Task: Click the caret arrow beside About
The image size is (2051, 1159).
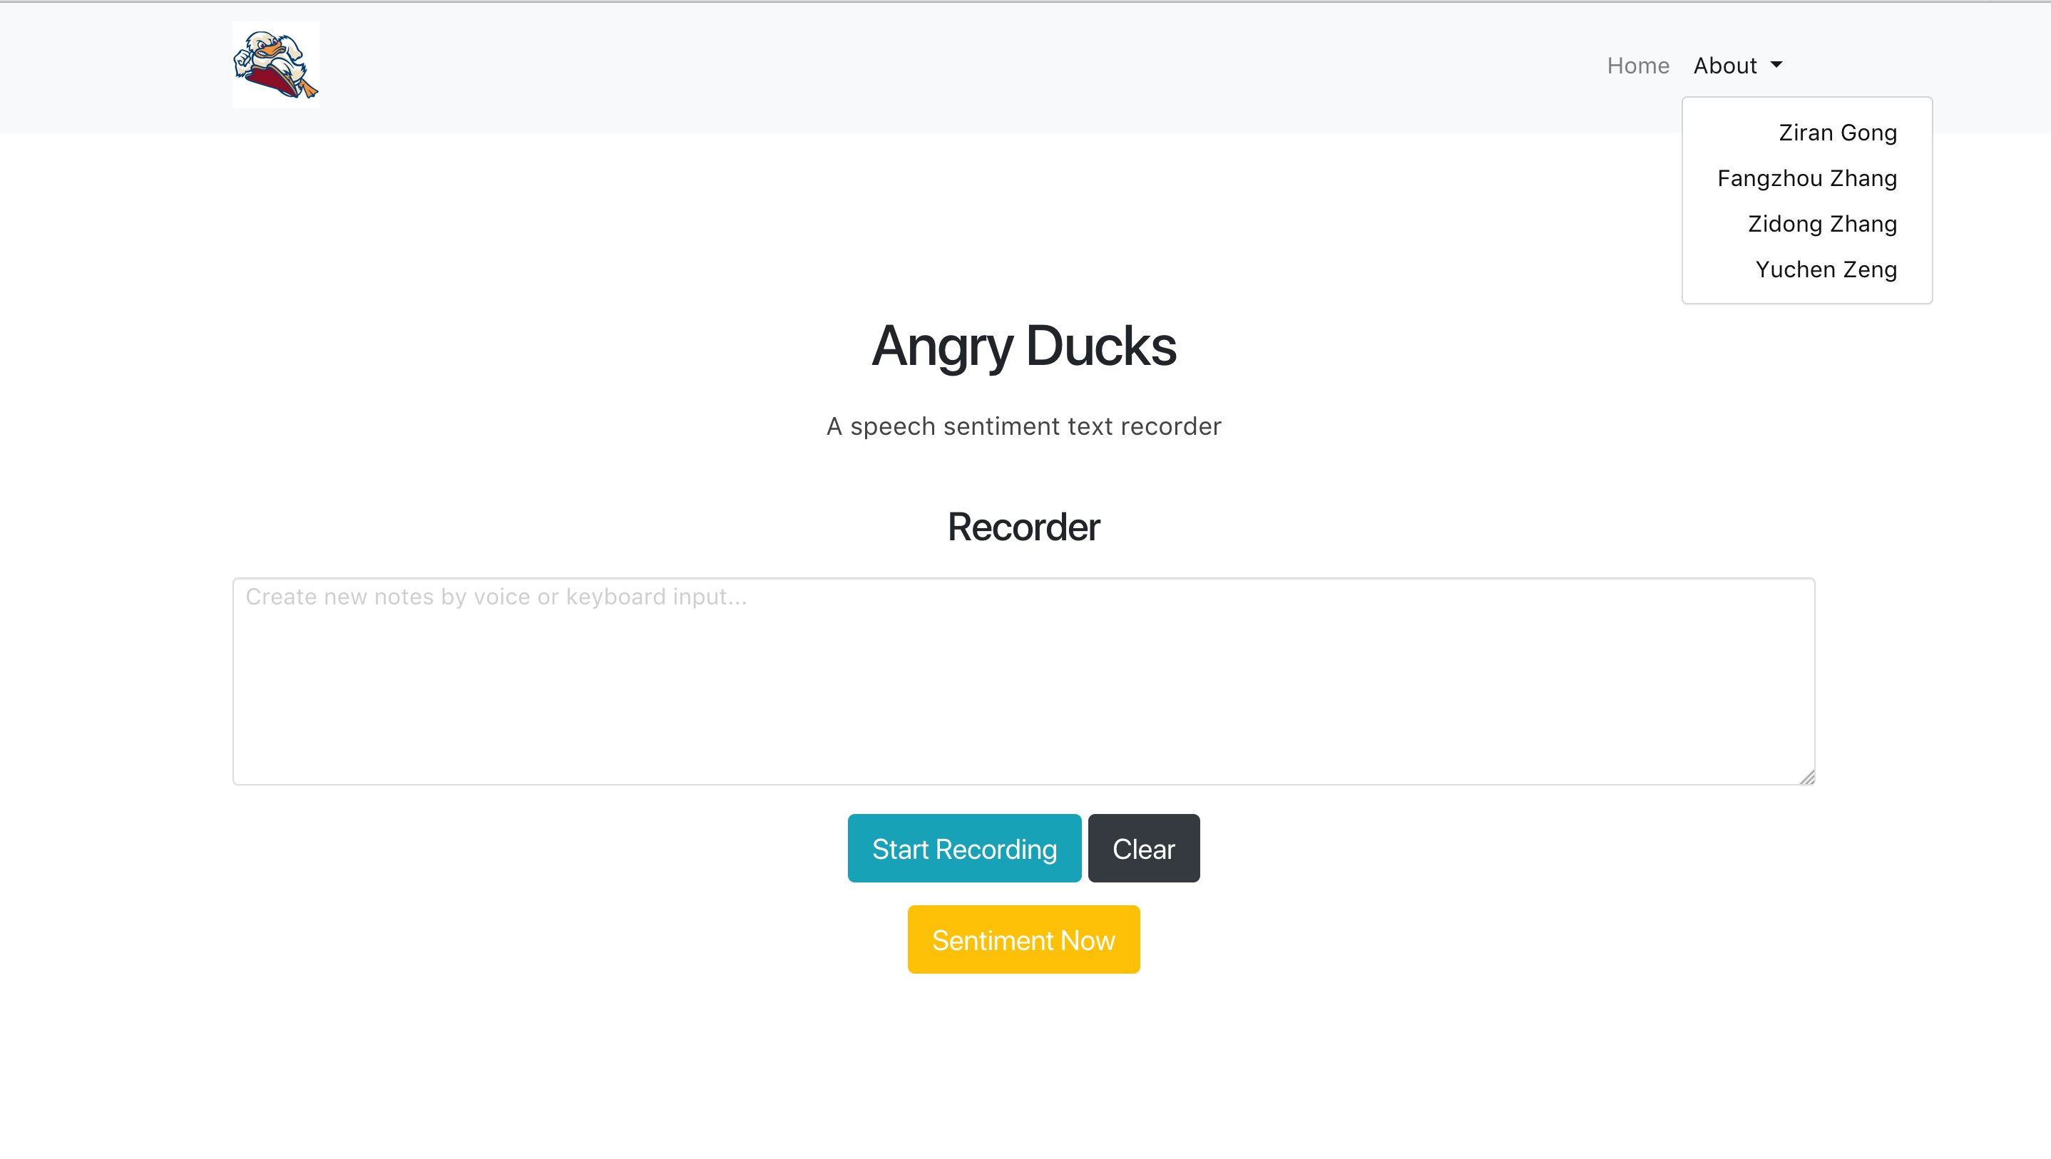Action: (x=1776, y=66)
